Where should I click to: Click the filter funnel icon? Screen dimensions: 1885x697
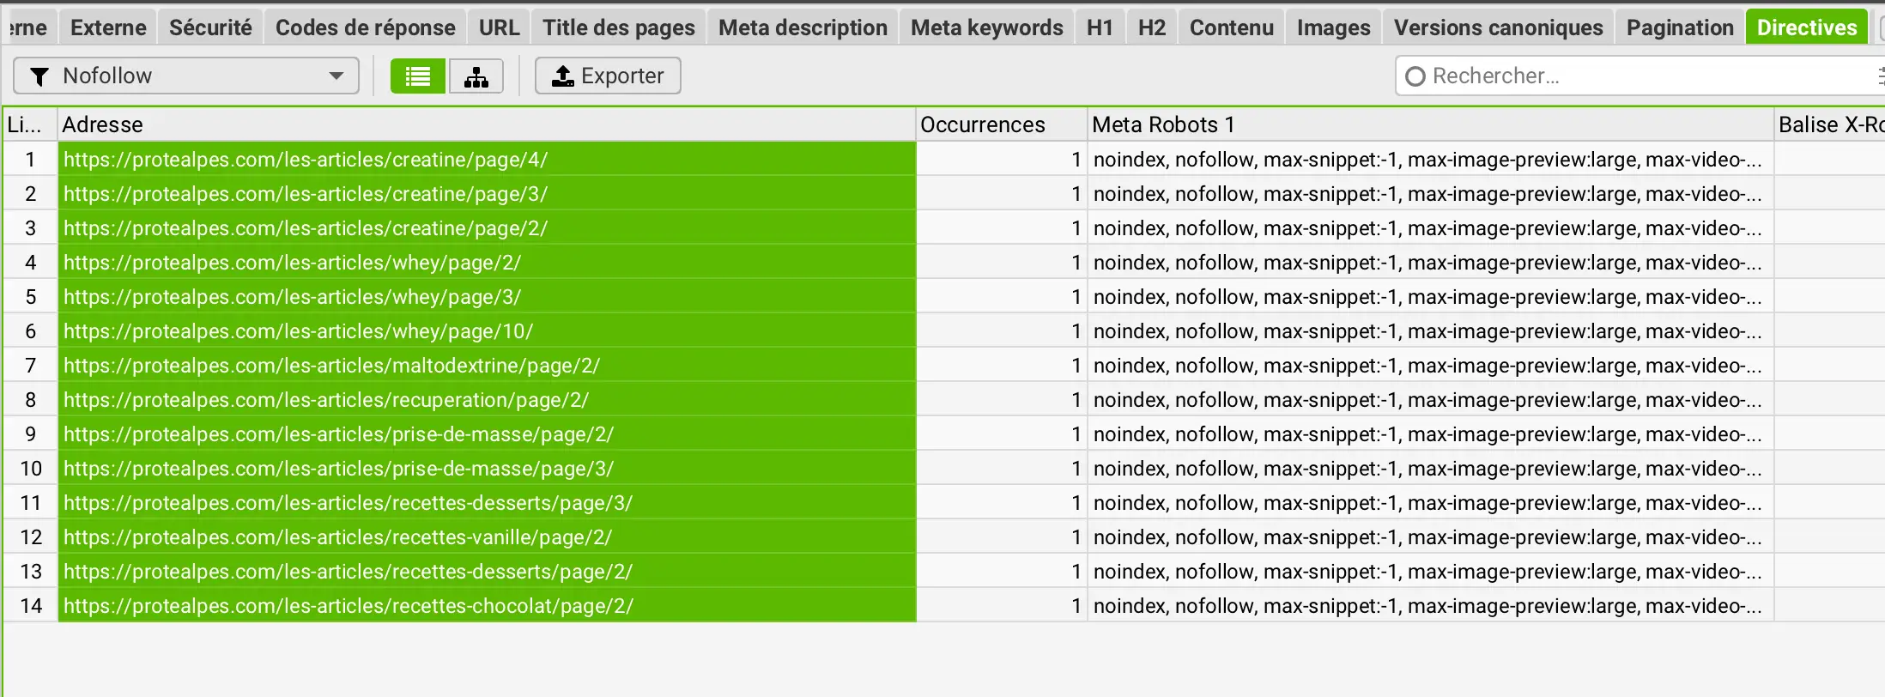(39, 76)
